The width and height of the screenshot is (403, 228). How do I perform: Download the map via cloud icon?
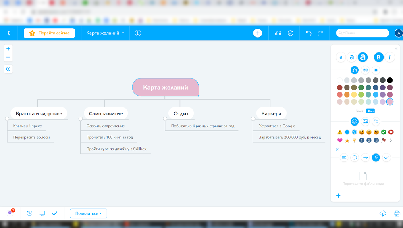coord(382,213)
